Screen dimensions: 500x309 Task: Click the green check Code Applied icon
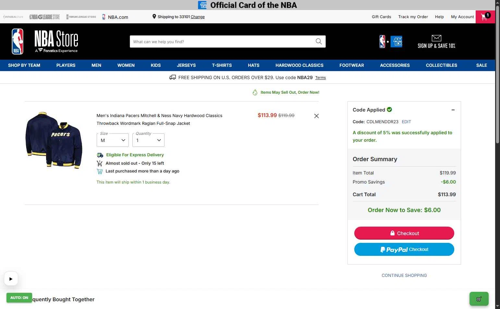pos(389,110)
